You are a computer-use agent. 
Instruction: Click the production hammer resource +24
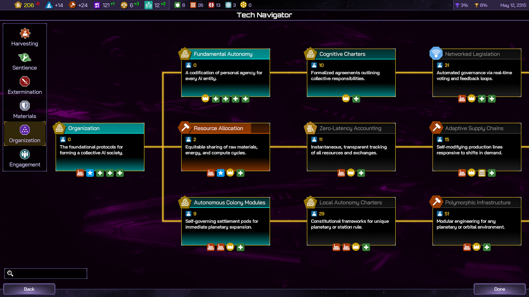coord(78,5)
